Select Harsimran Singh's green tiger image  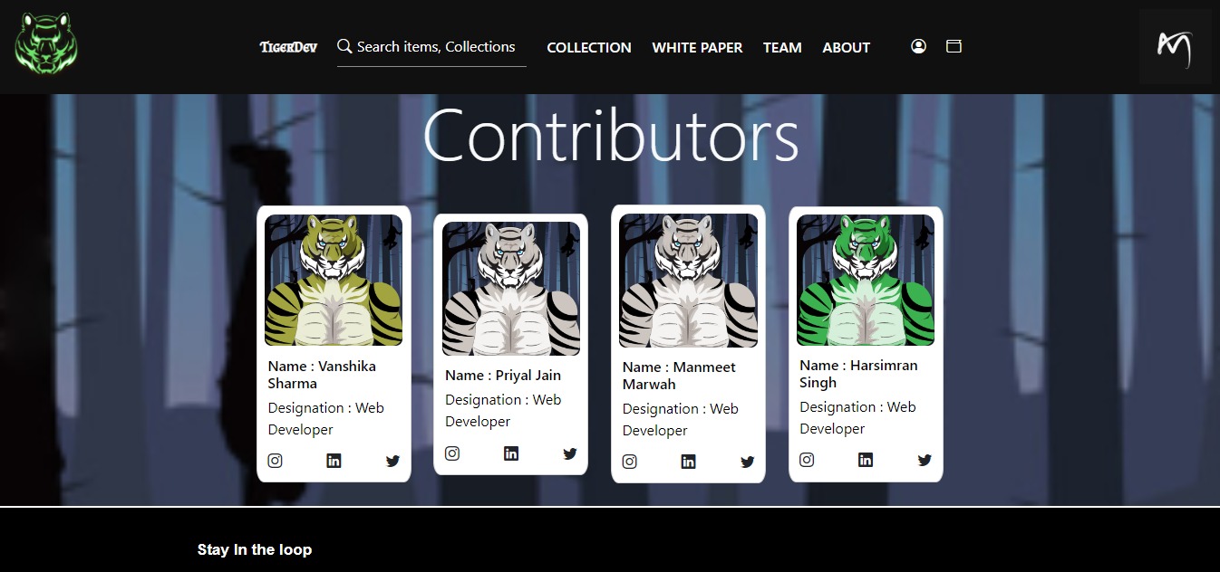(x=866, y=281)
